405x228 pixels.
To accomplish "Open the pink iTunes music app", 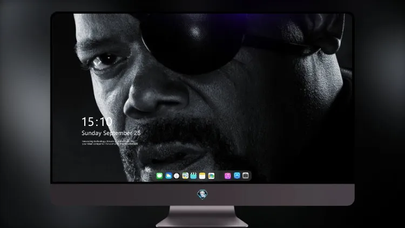I will tap(227, 176).
